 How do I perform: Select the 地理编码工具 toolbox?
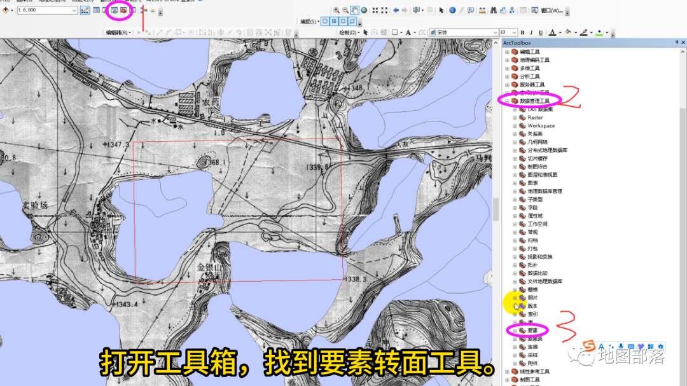tap(534, 60)
